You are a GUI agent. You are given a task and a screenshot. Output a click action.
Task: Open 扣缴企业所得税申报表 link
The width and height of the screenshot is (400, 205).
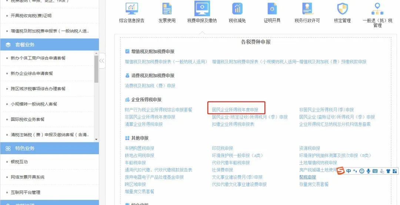coord(233,124)
